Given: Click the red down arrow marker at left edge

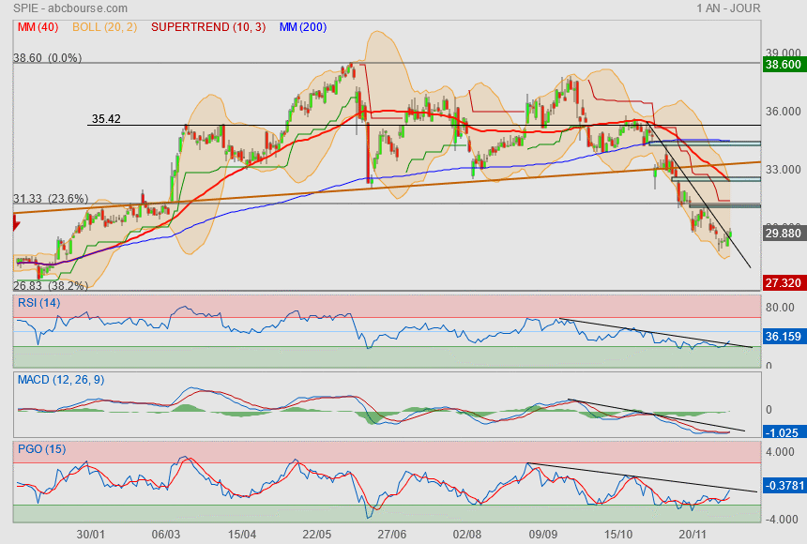Looking at the screenshot, I should coord(16,223).
